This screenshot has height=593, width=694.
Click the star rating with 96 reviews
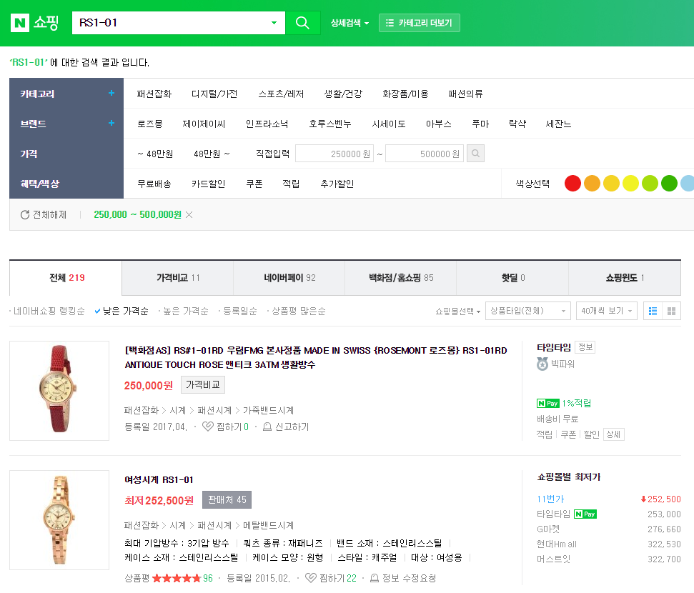pos(177,578)
